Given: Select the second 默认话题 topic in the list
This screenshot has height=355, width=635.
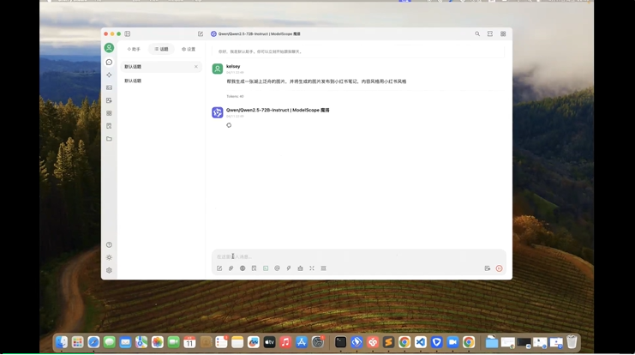Looking at the screenshot, I should click(x=161, y=81).
